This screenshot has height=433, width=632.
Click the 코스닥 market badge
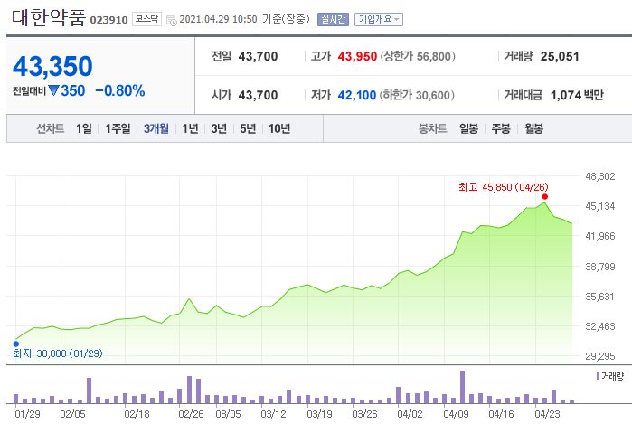coord(146,19)
